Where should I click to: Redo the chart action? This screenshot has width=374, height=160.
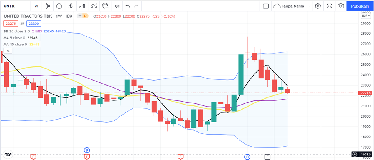[x=136, y=6]
